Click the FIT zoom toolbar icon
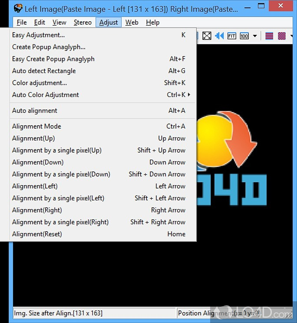The width and height of the screenshot is (297, 323). click(231, 36)
